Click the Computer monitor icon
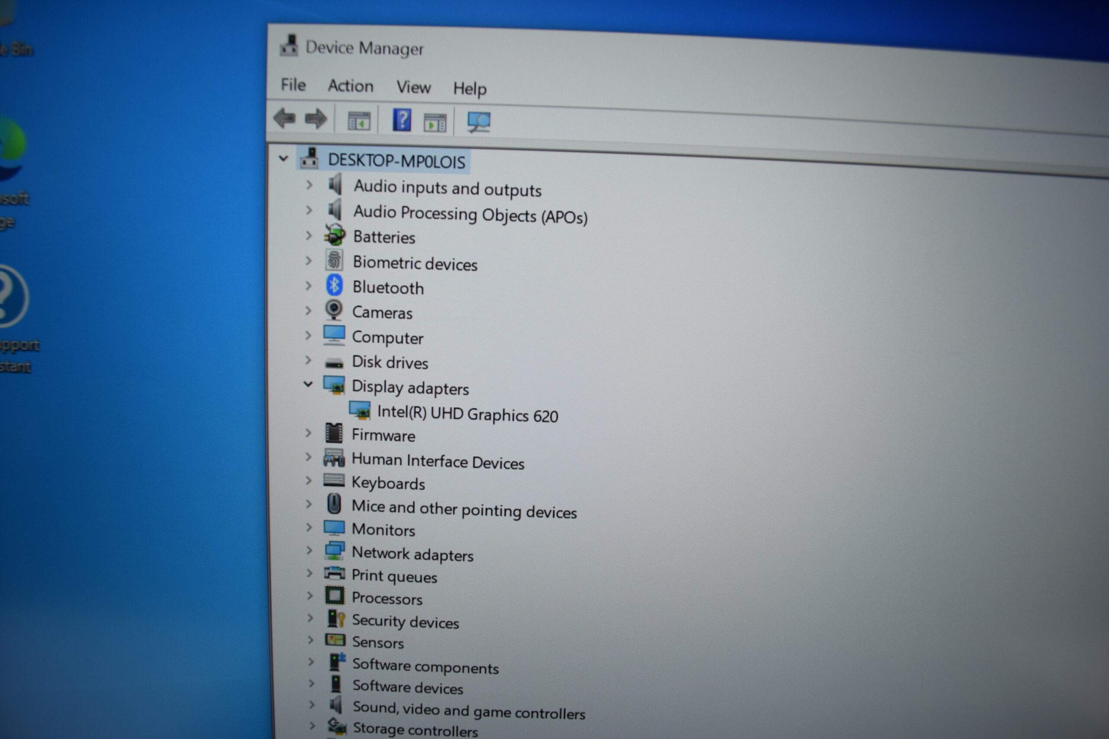This screenshot has height=739, width=1109. click(334, 335)
